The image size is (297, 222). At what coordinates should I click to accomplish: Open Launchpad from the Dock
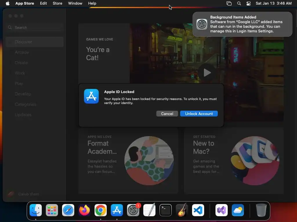(52, 210)
